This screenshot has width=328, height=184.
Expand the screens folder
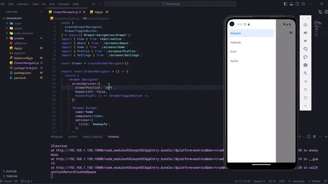tap(7, 38)
